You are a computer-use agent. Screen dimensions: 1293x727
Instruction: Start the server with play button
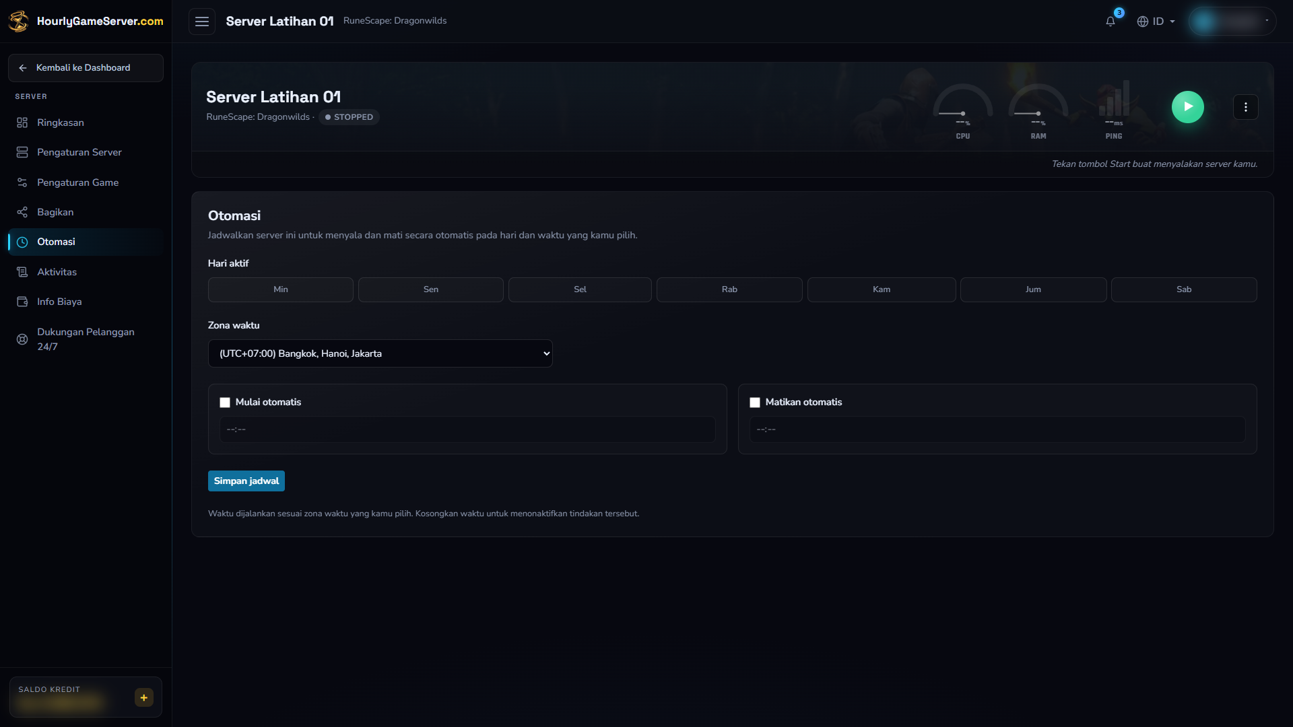tap(1188, 107)
